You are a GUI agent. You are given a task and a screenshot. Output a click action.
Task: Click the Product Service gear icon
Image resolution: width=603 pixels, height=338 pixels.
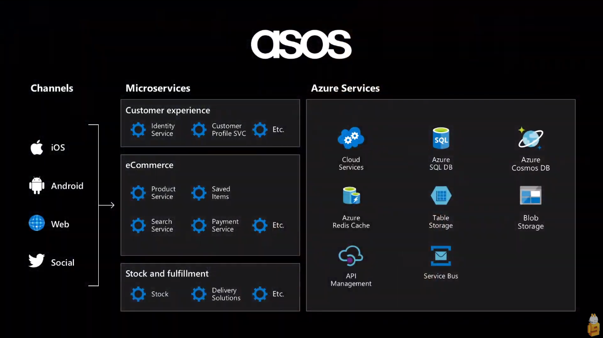point(138,193)
